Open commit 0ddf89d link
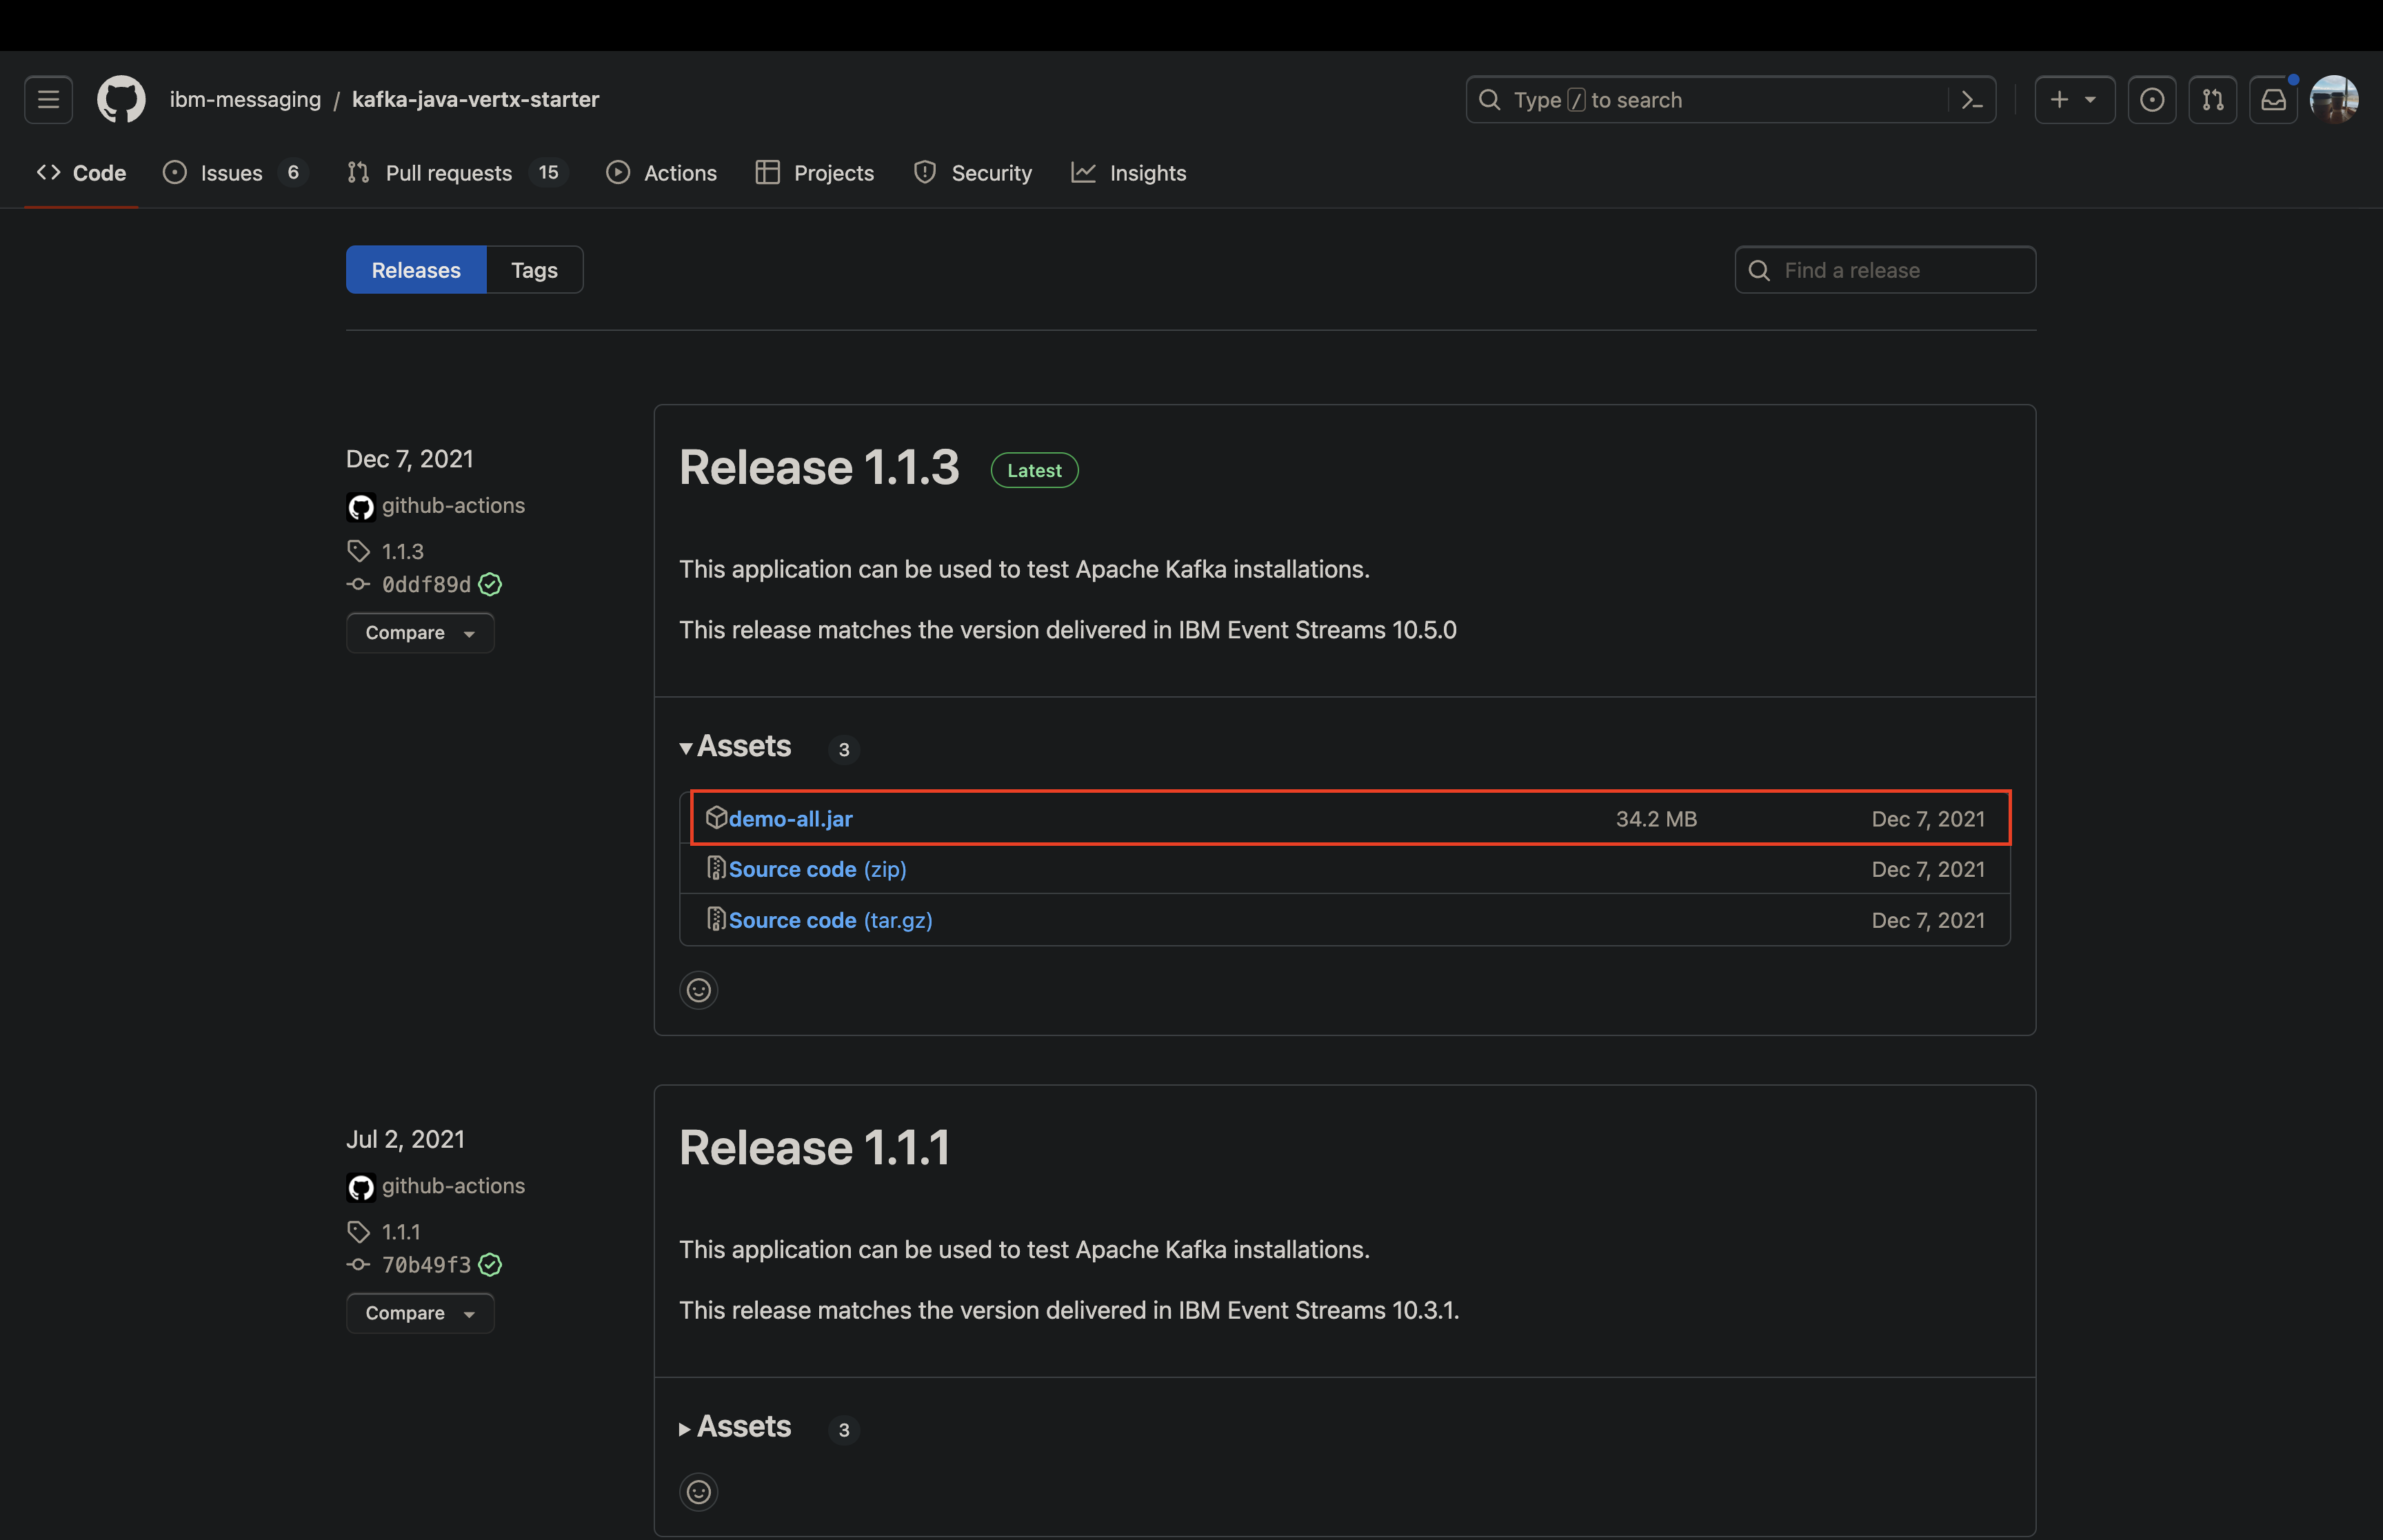The width and height of the screenshot is (2383, 1540). (426, 585)
